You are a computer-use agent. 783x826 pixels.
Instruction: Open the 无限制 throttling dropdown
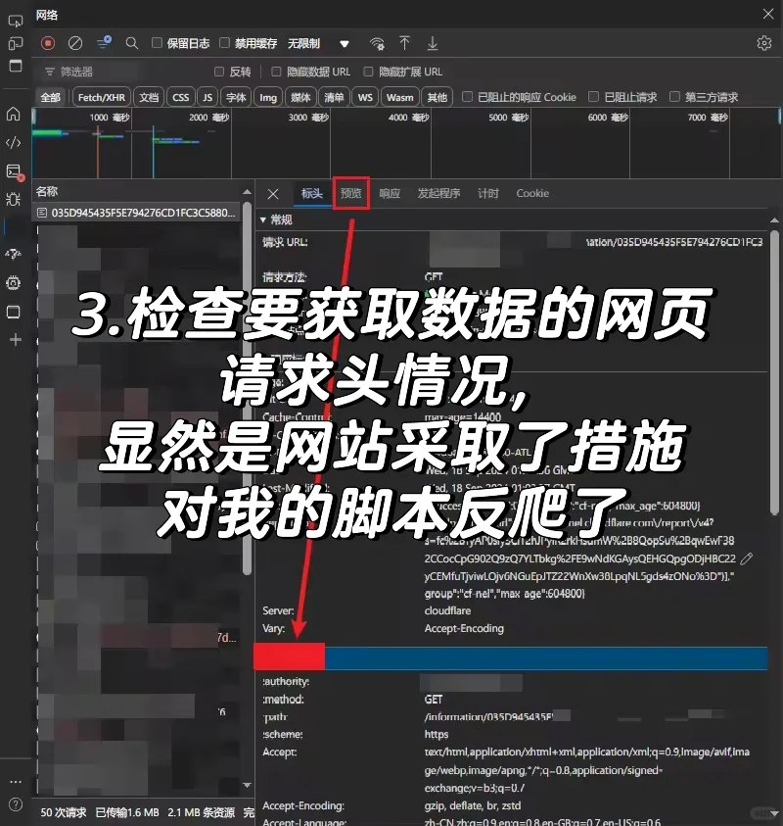pos(305,43)
